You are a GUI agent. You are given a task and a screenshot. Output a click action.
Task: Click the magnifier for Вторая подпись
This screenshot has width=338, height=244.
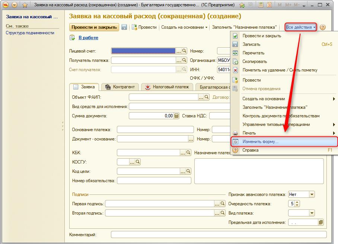[x=223, y=213]
